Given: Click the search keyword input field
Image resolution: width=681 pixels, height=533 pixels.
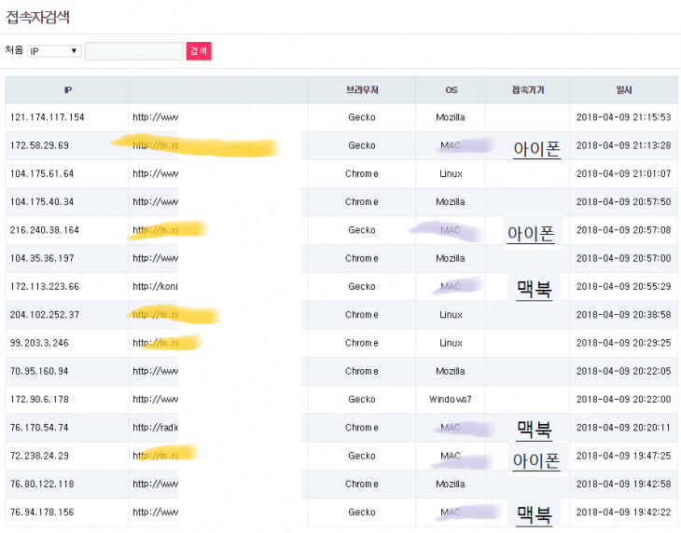Looking at the screenshot, I should pyautogui.click(x=133, y=51).
